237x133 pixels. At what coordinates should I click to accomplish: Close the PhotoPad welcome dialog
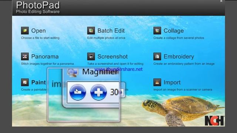point(221,1)
